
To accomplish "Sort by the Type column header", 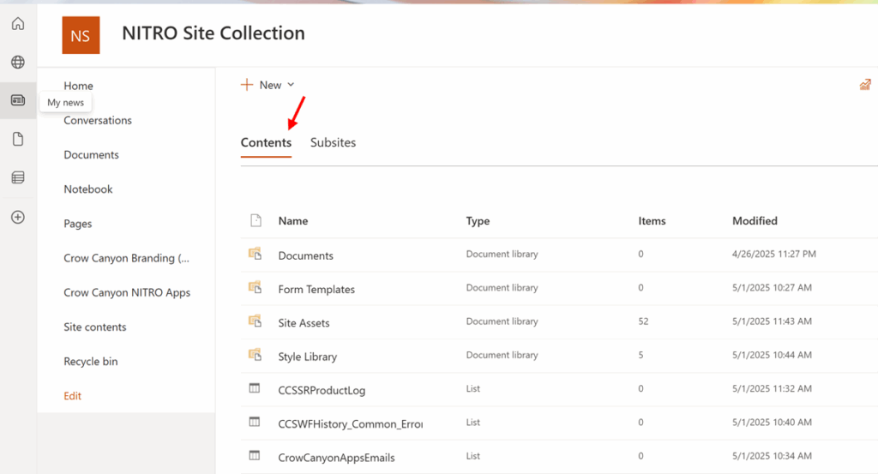I will [x=478, y=221].
